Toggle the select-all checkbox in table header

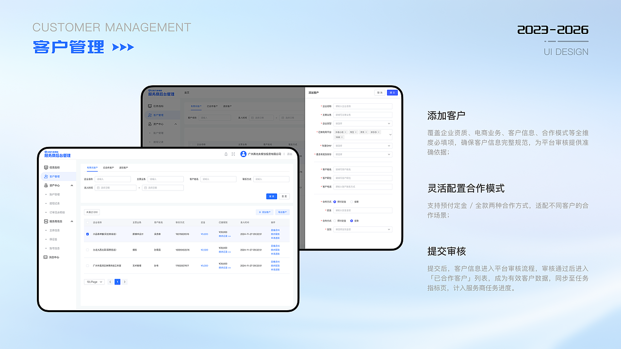87,222
